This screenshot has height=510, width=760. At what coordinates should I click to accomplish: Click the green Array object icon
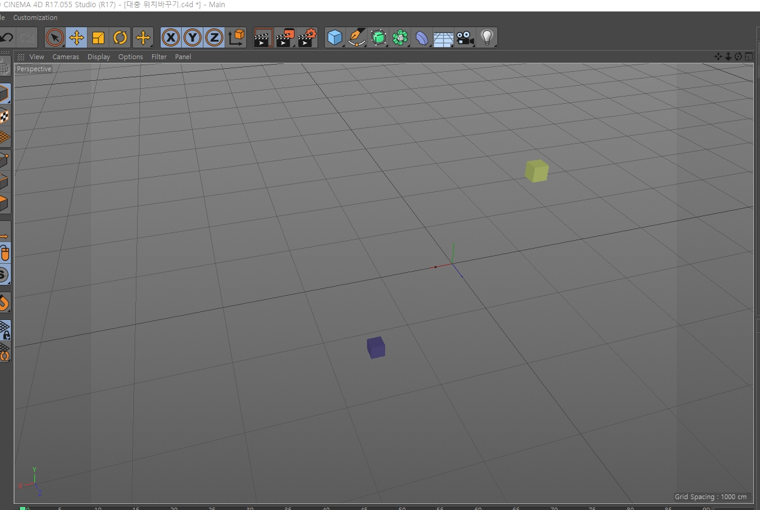coord(400,38)
